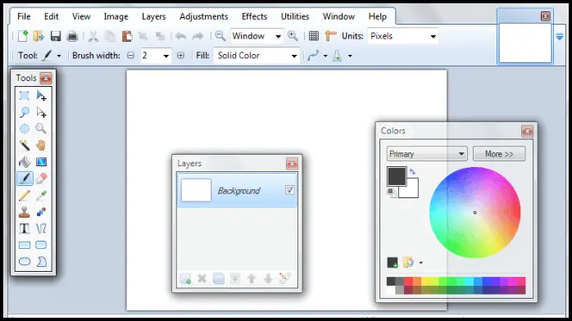The height and width of the screenshot is (321, 572).
Task: Toggle Background layer visibility checkbox
Action: pyautogui.click(x=289, y=190)
